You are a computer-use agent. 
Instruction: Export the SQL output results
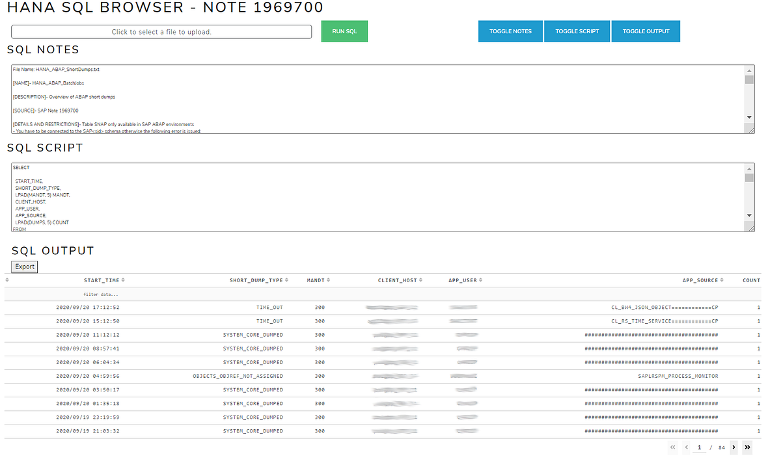pos(24,267)
